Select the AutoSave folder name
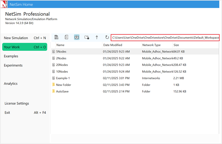Screen dimensions: 222x144 (x=62, y=91)
